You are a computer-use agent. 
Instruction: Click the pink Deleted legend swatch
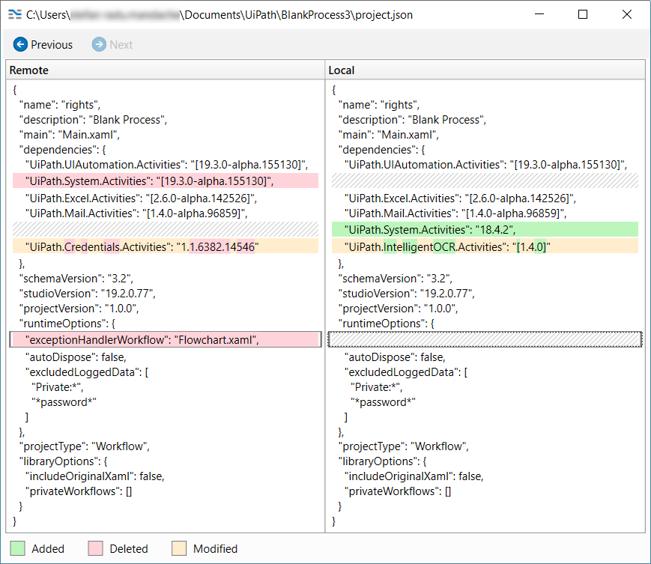click(95, 548)
